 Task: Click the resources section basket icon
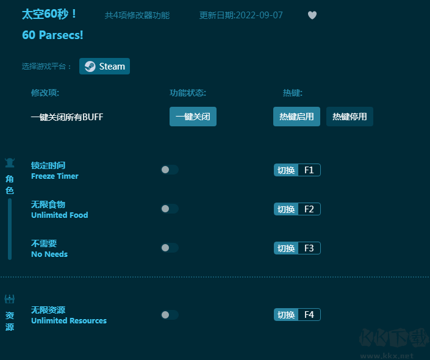pos(10,299)
